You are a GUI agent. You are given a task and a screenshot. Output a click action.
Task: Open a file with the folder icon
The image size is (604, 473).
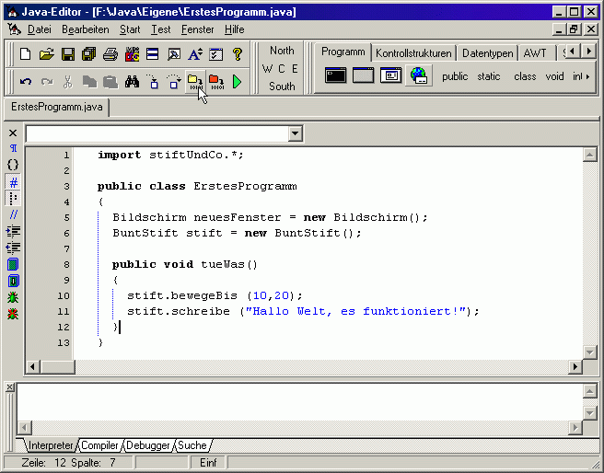46,54
